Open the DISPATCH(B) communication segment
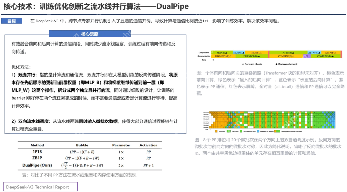This screenshot has height=192, width=347. click(251, 57)
